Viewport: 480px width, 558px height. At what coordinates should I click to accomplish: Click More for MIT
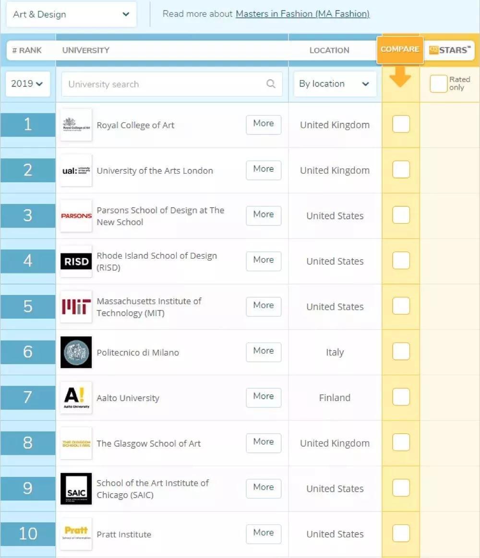coord(264,307)
